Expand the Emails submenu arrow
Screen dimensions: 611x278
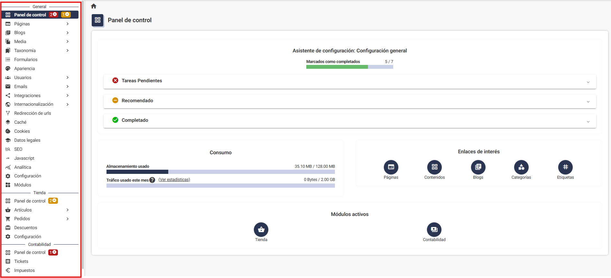tap(68, 86)
